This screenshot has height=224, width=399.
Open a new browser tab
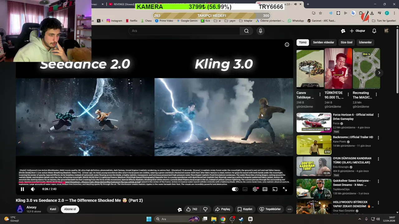308,4
